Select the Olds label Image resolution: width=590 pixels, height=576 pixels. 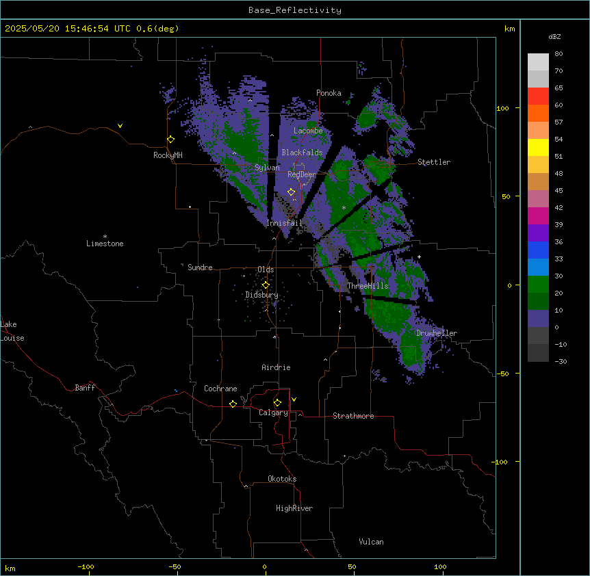pos(266,270)
